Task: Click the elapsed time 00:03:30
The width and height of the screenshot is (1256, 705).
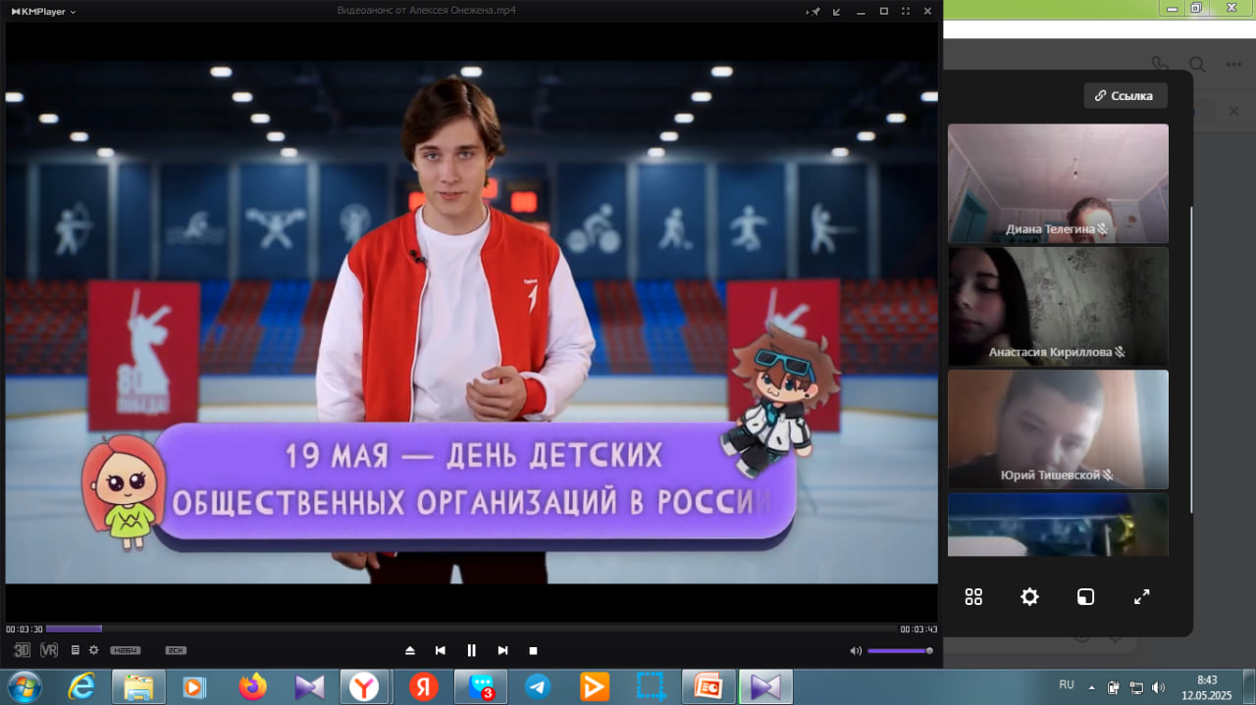Action: [25, 629]
